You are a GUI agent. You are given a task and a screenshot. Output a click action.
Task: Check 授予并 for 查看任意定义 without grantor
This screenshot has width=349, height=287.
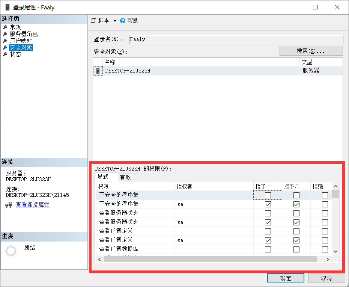[296, 231]
